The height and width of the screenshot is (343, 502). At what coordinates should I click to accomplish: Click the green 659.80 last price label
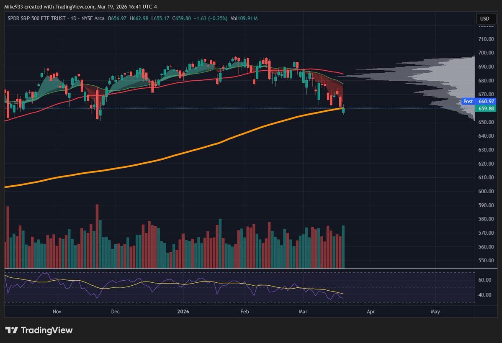coord(486,108)
